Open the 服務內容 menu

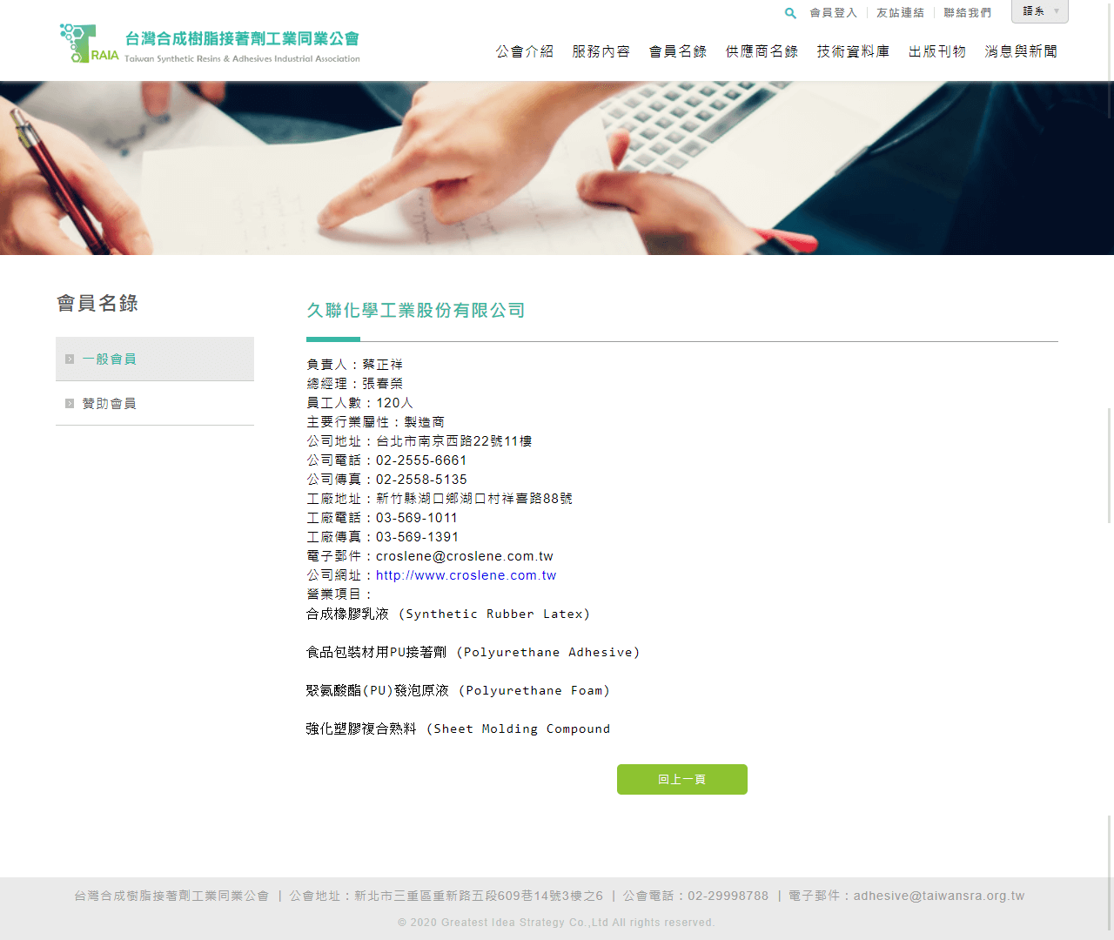601,51
